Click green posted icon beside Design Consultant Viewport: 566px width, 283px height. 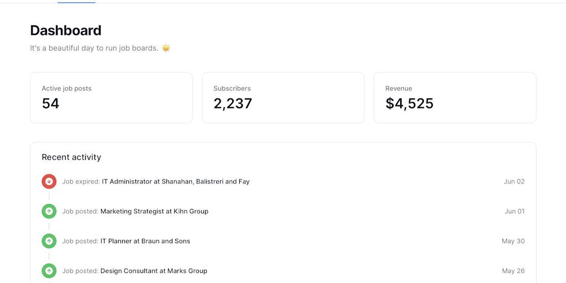(49, 271)
